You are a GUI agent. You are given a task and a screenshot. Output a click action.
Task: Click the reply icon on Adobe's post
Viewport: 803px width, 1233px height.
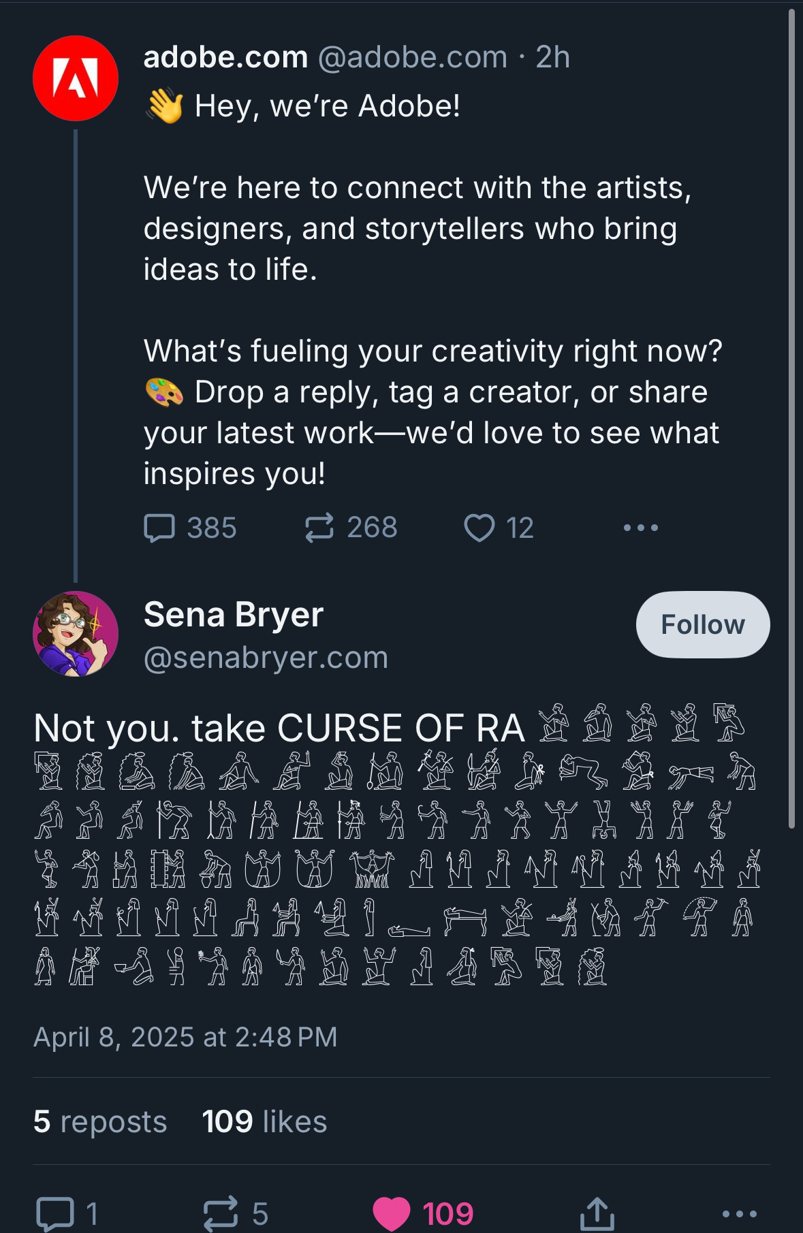[x=160, y=528]
